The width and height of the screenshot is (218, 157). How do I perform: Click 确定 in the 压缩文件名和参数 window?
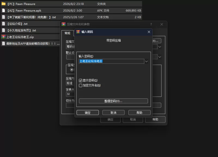(110, 119)
